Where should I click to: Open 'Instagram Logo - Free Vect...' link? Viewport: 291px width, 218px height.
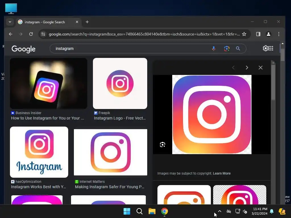[x=120, y=118]
